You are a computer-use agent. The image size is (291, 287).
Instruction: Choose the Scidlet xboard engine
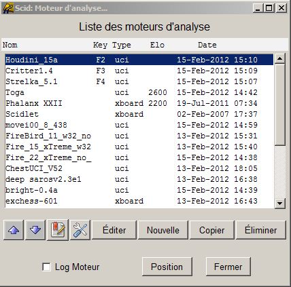point(139,114)
